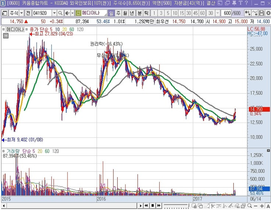Select the 5 interval button

168,13
